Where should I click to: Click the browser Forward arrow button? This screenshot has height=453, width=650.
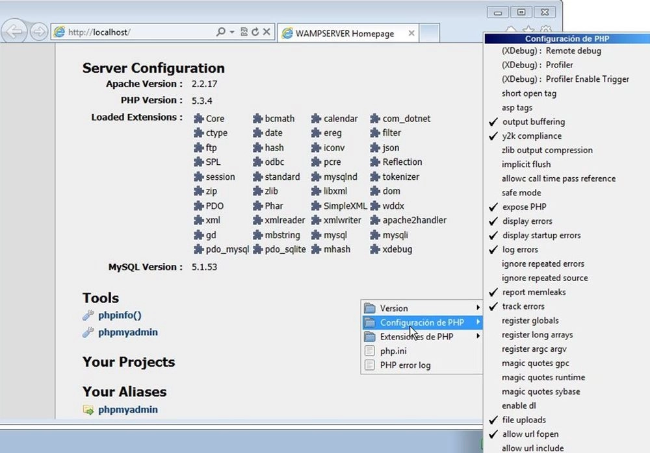tap(39, 32)
